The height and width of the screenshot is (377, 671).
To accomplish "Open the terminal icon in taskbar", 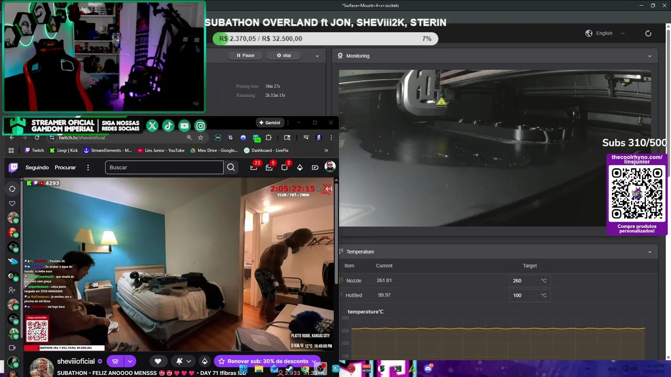I will pyautogui.click(x=397, y=369).
